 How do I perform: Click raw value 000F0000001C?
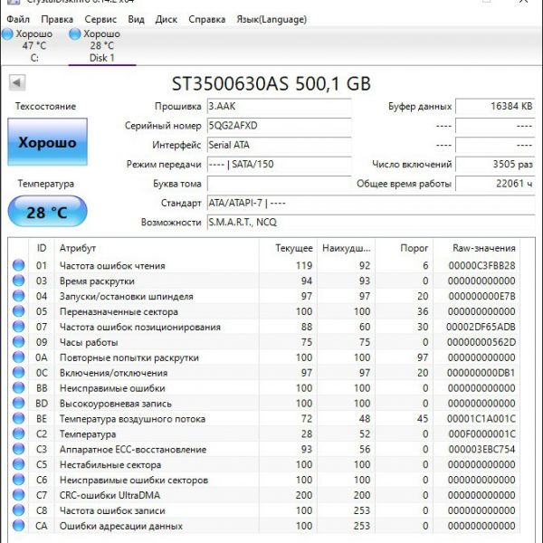click(x=482, y=433)
